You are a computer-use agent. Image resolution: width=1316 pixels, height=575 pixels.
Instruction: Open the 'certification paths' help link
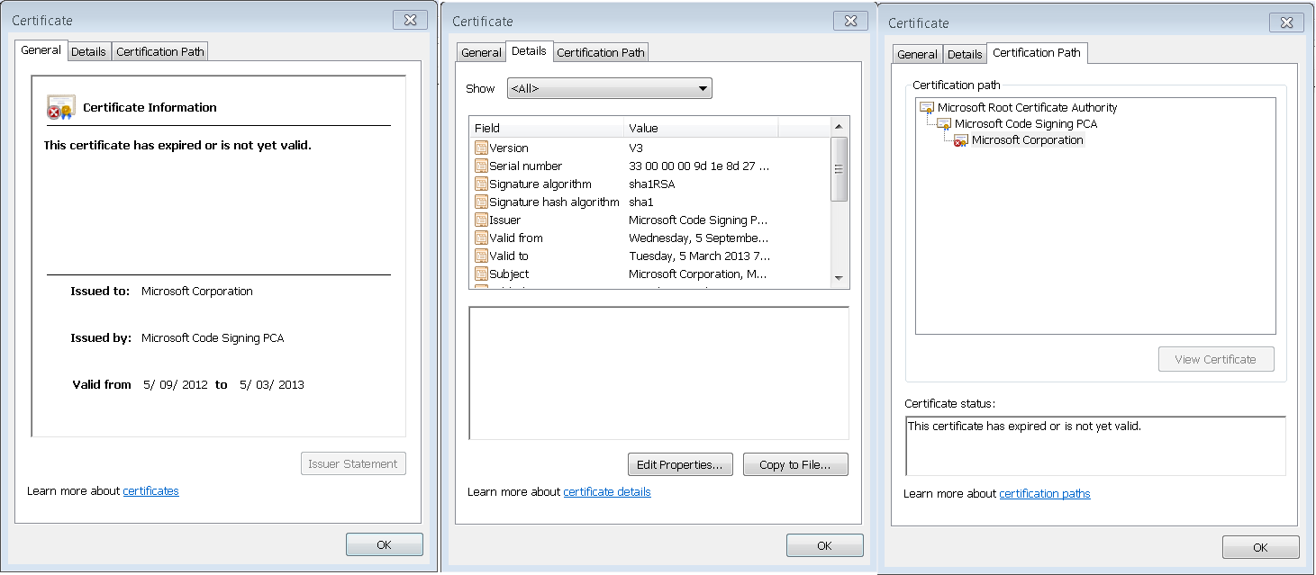(x=1045, y=493)
